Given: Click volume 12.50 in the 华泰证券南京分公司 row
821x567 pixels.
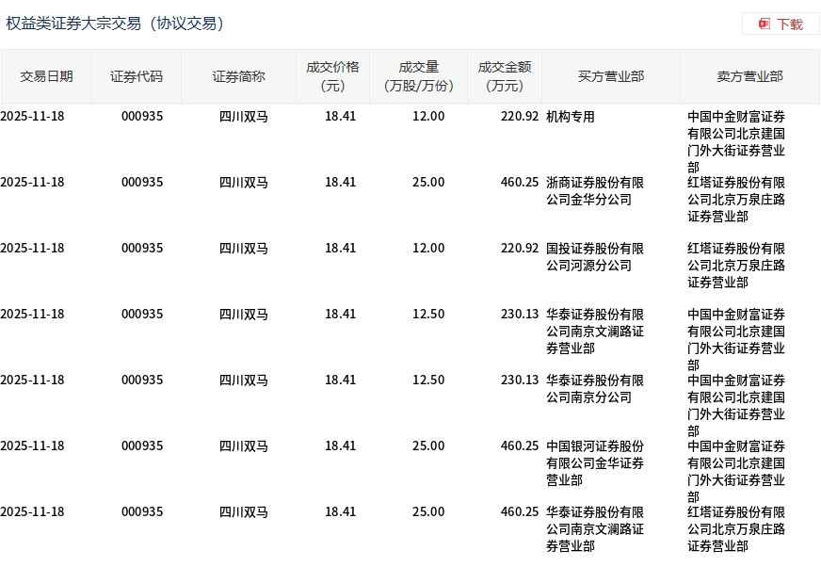Looking at the screenshot, I should click(428, 380).
